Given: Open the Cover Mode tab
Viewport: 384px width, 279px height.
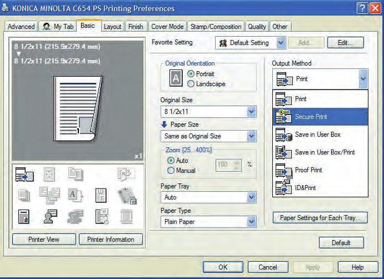Looking at the screenshot, I should 167,27.
